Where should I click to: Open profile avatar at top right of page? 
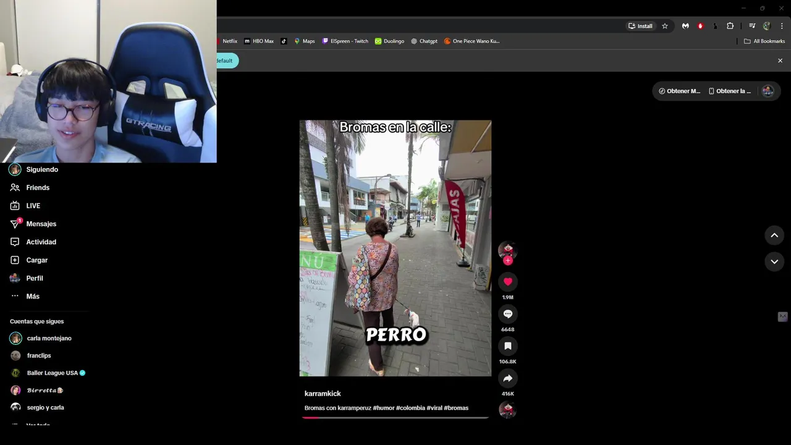(768, 91)
